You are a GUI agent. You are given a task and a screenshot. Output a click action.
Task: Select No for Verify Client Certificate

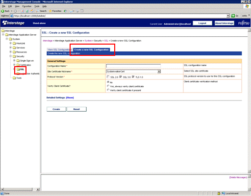pyautogui.click(x=108, y=82)
